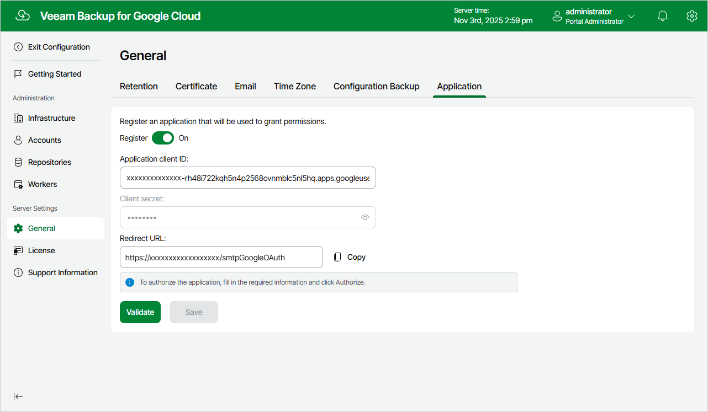Click the Administration section label
Image resolution: width=708 pixels, height=412 pixels.
(x=34, y=98)
